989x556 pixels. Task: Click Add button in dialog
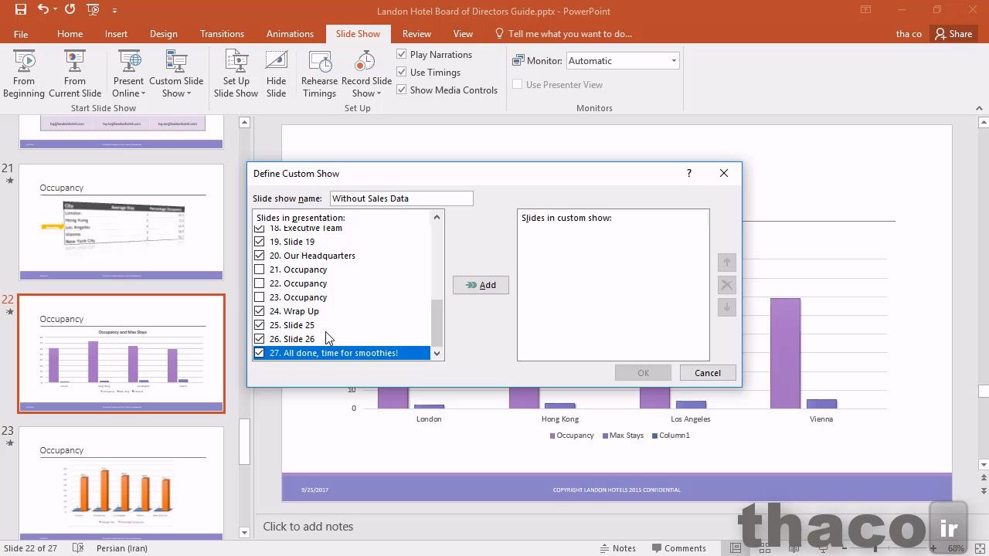click(x=481, y=285)
